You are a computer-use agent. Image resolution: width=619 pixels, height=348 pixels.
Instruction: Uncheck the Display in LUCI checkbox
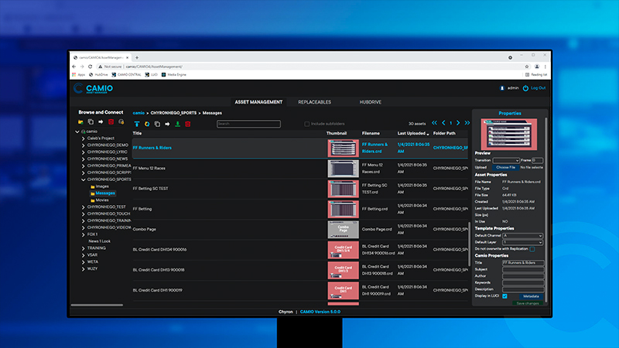tap(505, 296)
